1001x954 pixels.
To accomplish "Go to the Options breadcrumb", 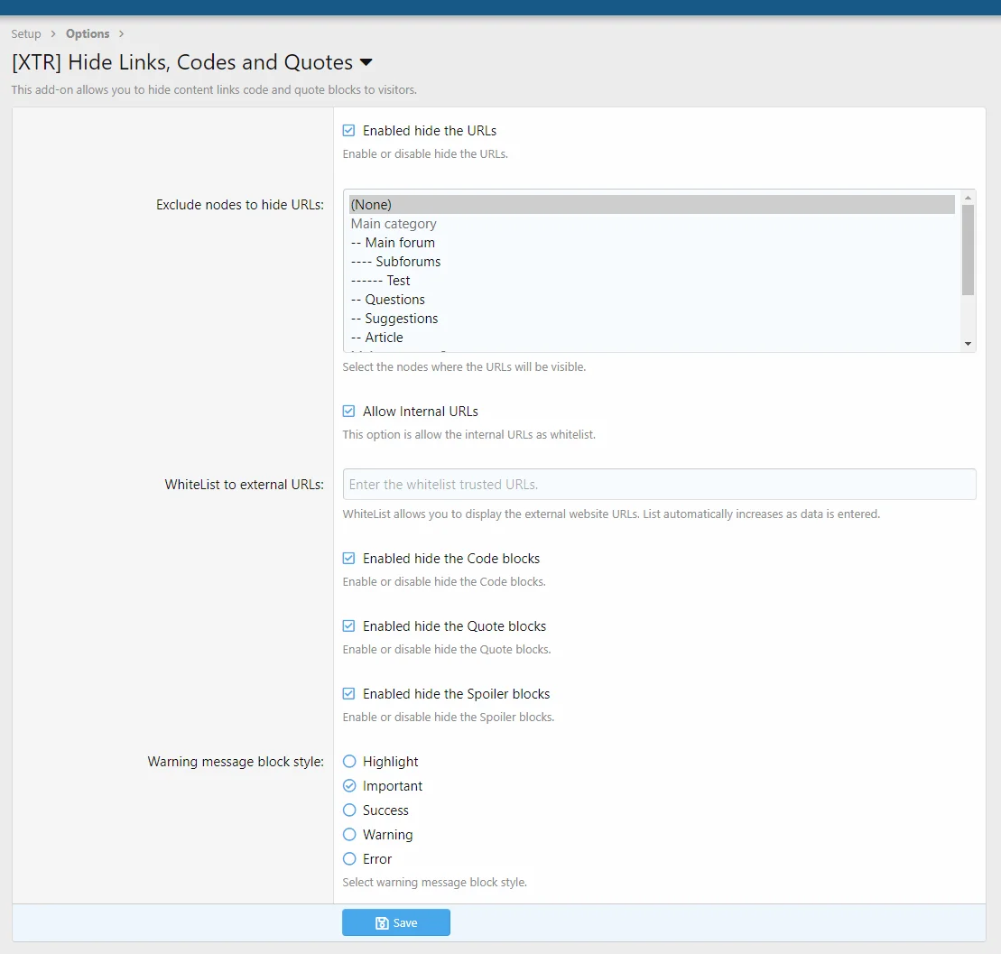I will pyautogui.click(x=88, y=33).
